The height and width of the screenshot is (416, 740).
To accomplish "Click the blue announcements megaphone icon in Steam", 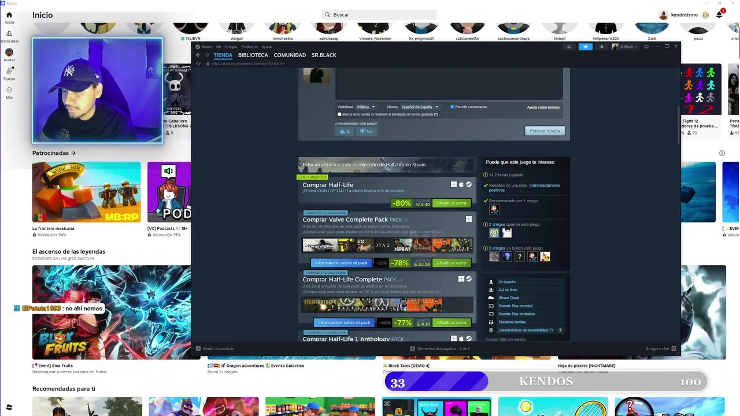I will [586, 47].
